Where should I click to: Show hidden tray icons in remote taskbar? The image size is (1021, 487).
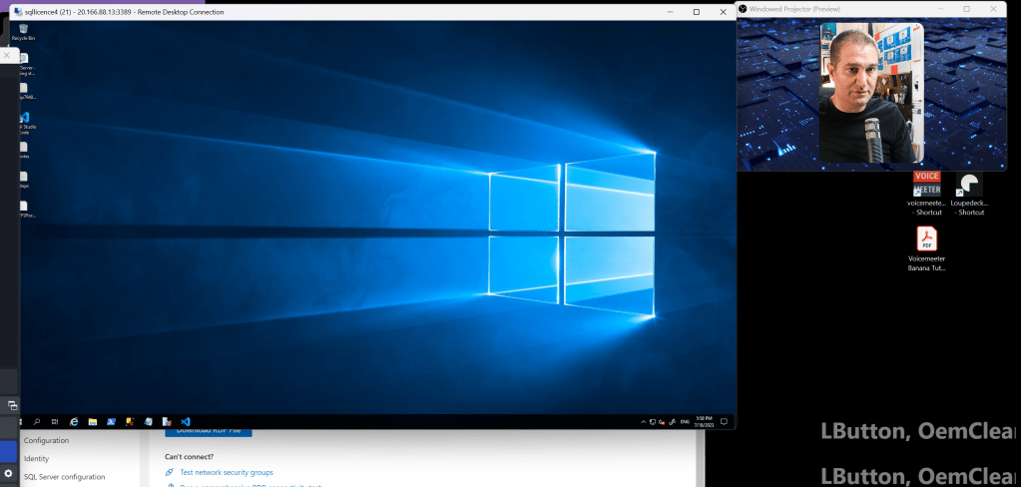coord(644,422)
